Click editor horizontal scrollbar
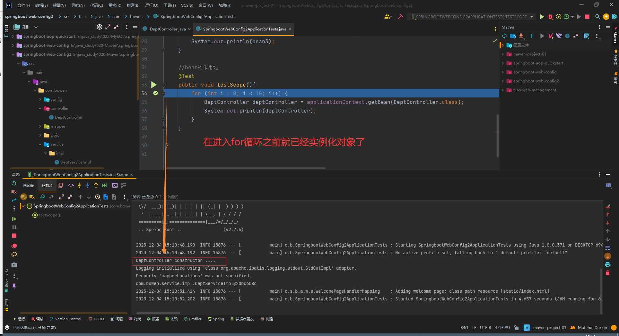This screenshot has width=619, height=336. [x=246, y=168]
